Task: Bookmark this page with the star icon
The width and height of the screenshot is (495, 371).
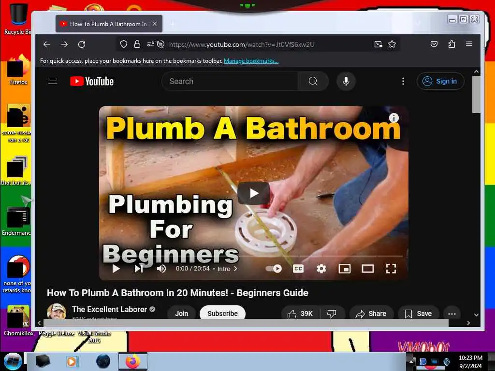Action: (x=392, y=44)
